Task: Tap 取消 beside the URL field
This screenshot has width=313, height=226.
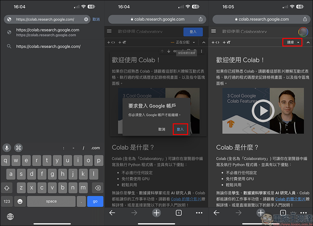Action: tap(96, 19)
